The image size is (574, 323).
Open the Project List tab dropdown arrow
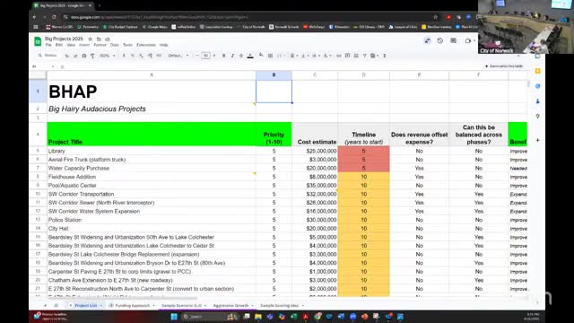coord(101,305)
